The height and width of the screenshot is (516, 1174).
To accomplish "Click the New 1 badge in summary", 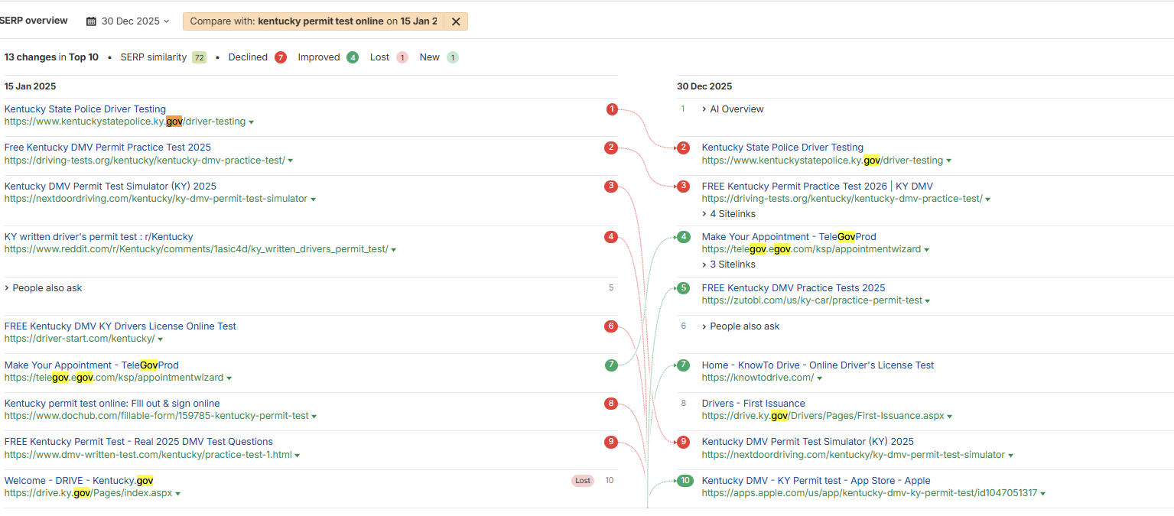I will tap(452, 57).
